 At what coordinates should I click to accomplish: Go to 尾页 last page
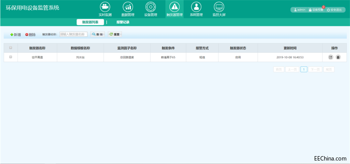point(329,70)
